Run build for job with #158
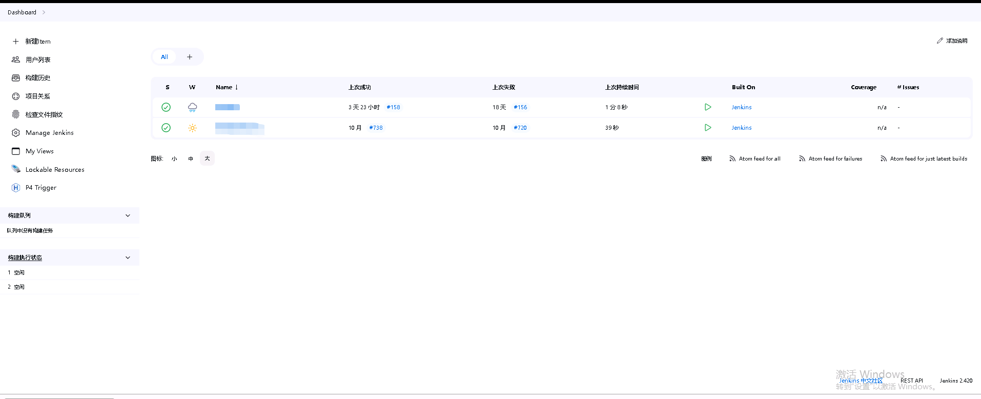 (708, 107)
